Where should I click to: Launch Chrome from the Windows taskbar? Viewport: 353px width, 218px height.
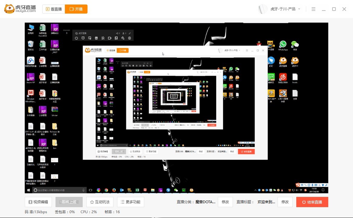pyautogui.click(x=106, y=190)
